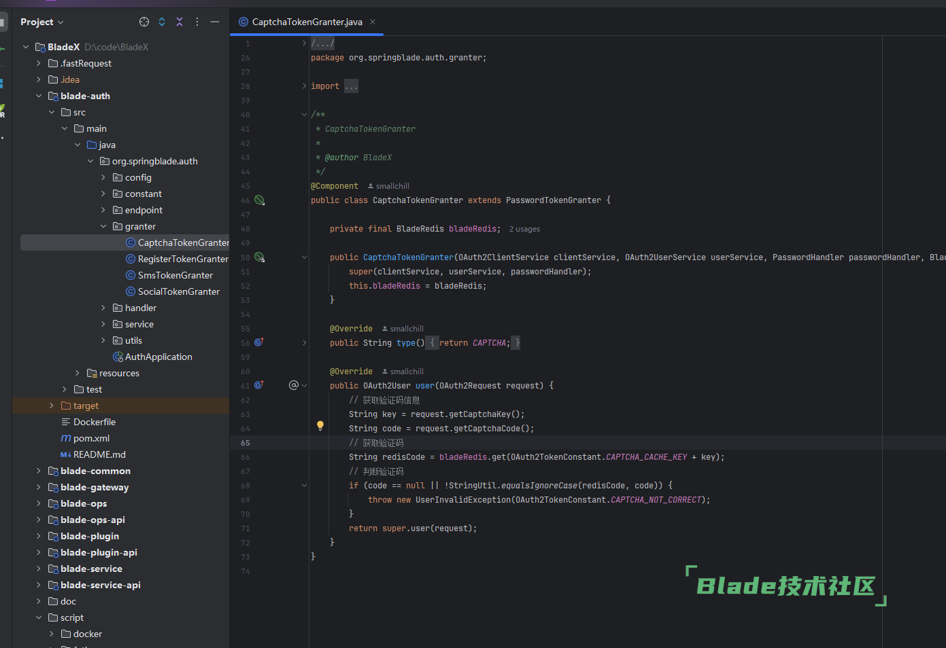
Task: Collapse the BladeX root project node
Action: pos(26,47)
